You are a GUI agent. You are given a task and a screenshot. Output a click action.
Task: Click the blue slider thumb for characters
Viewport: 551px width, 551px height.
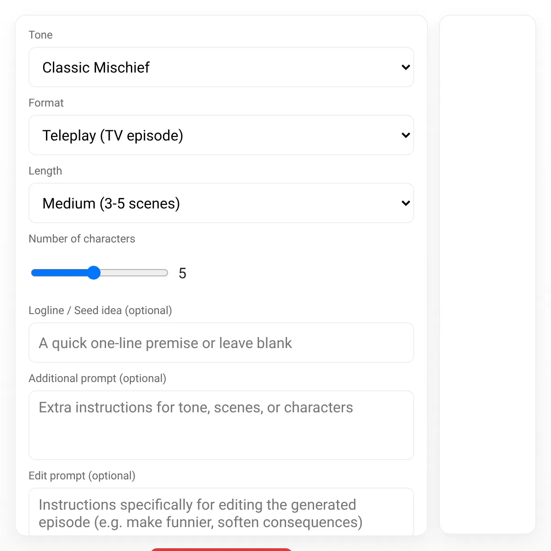click(94, 273)
